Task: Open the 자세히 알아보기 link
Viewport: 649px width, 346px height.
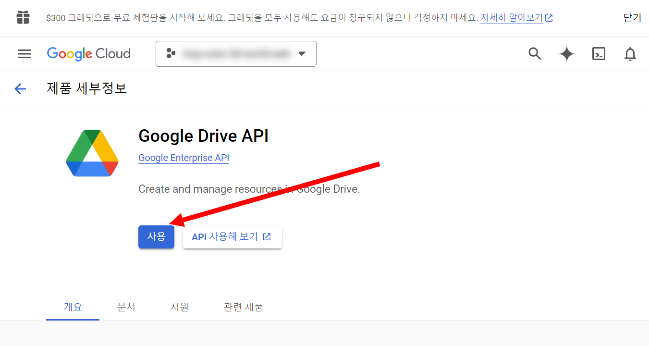Action: (516, 18)
